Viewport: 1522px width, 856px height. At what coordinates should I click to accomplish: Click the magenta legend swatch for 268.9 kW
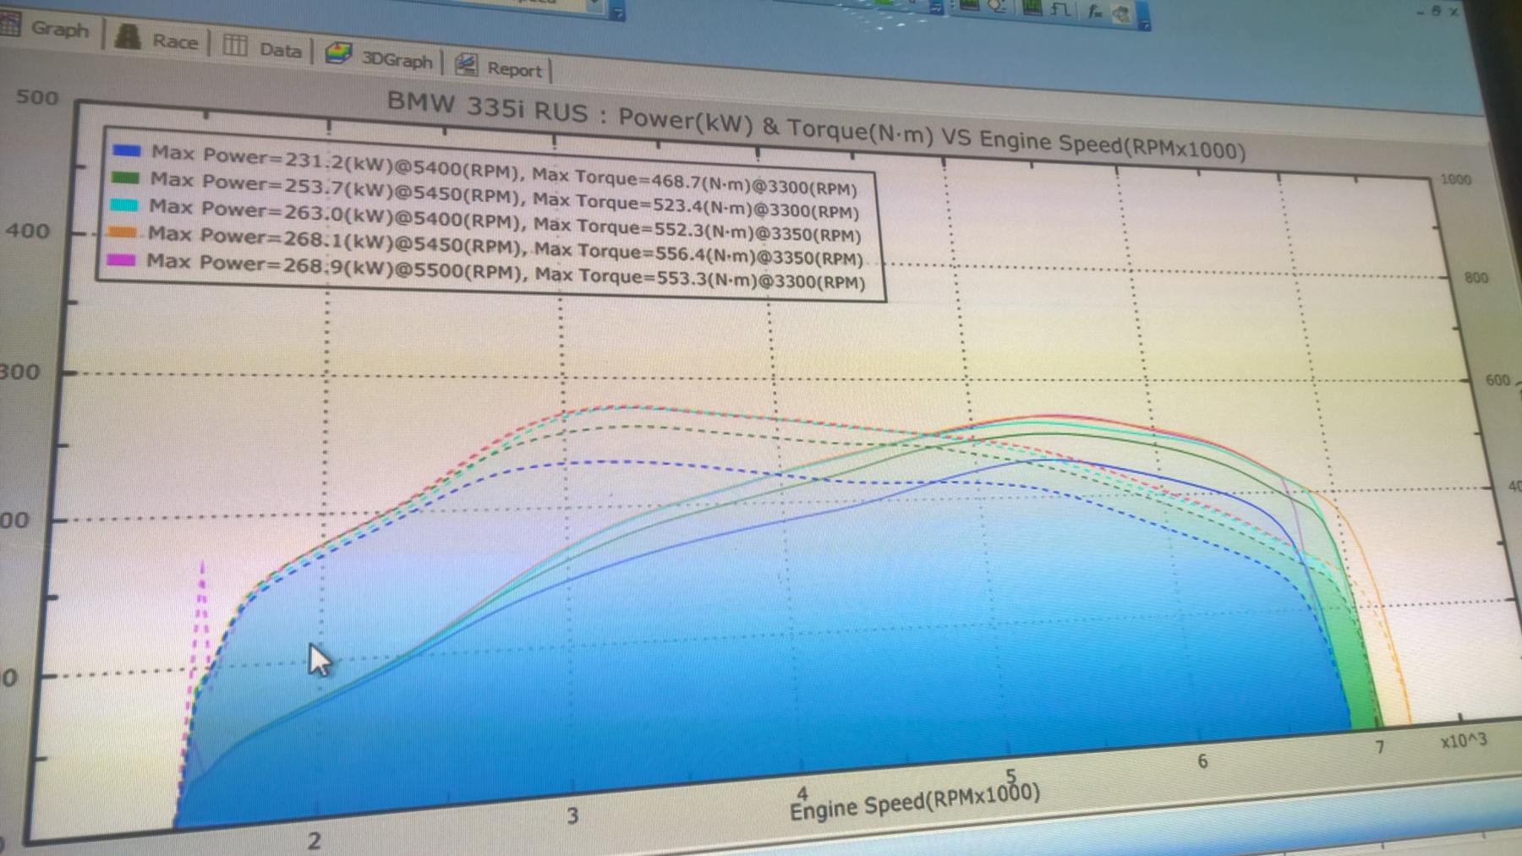(121, 259)
